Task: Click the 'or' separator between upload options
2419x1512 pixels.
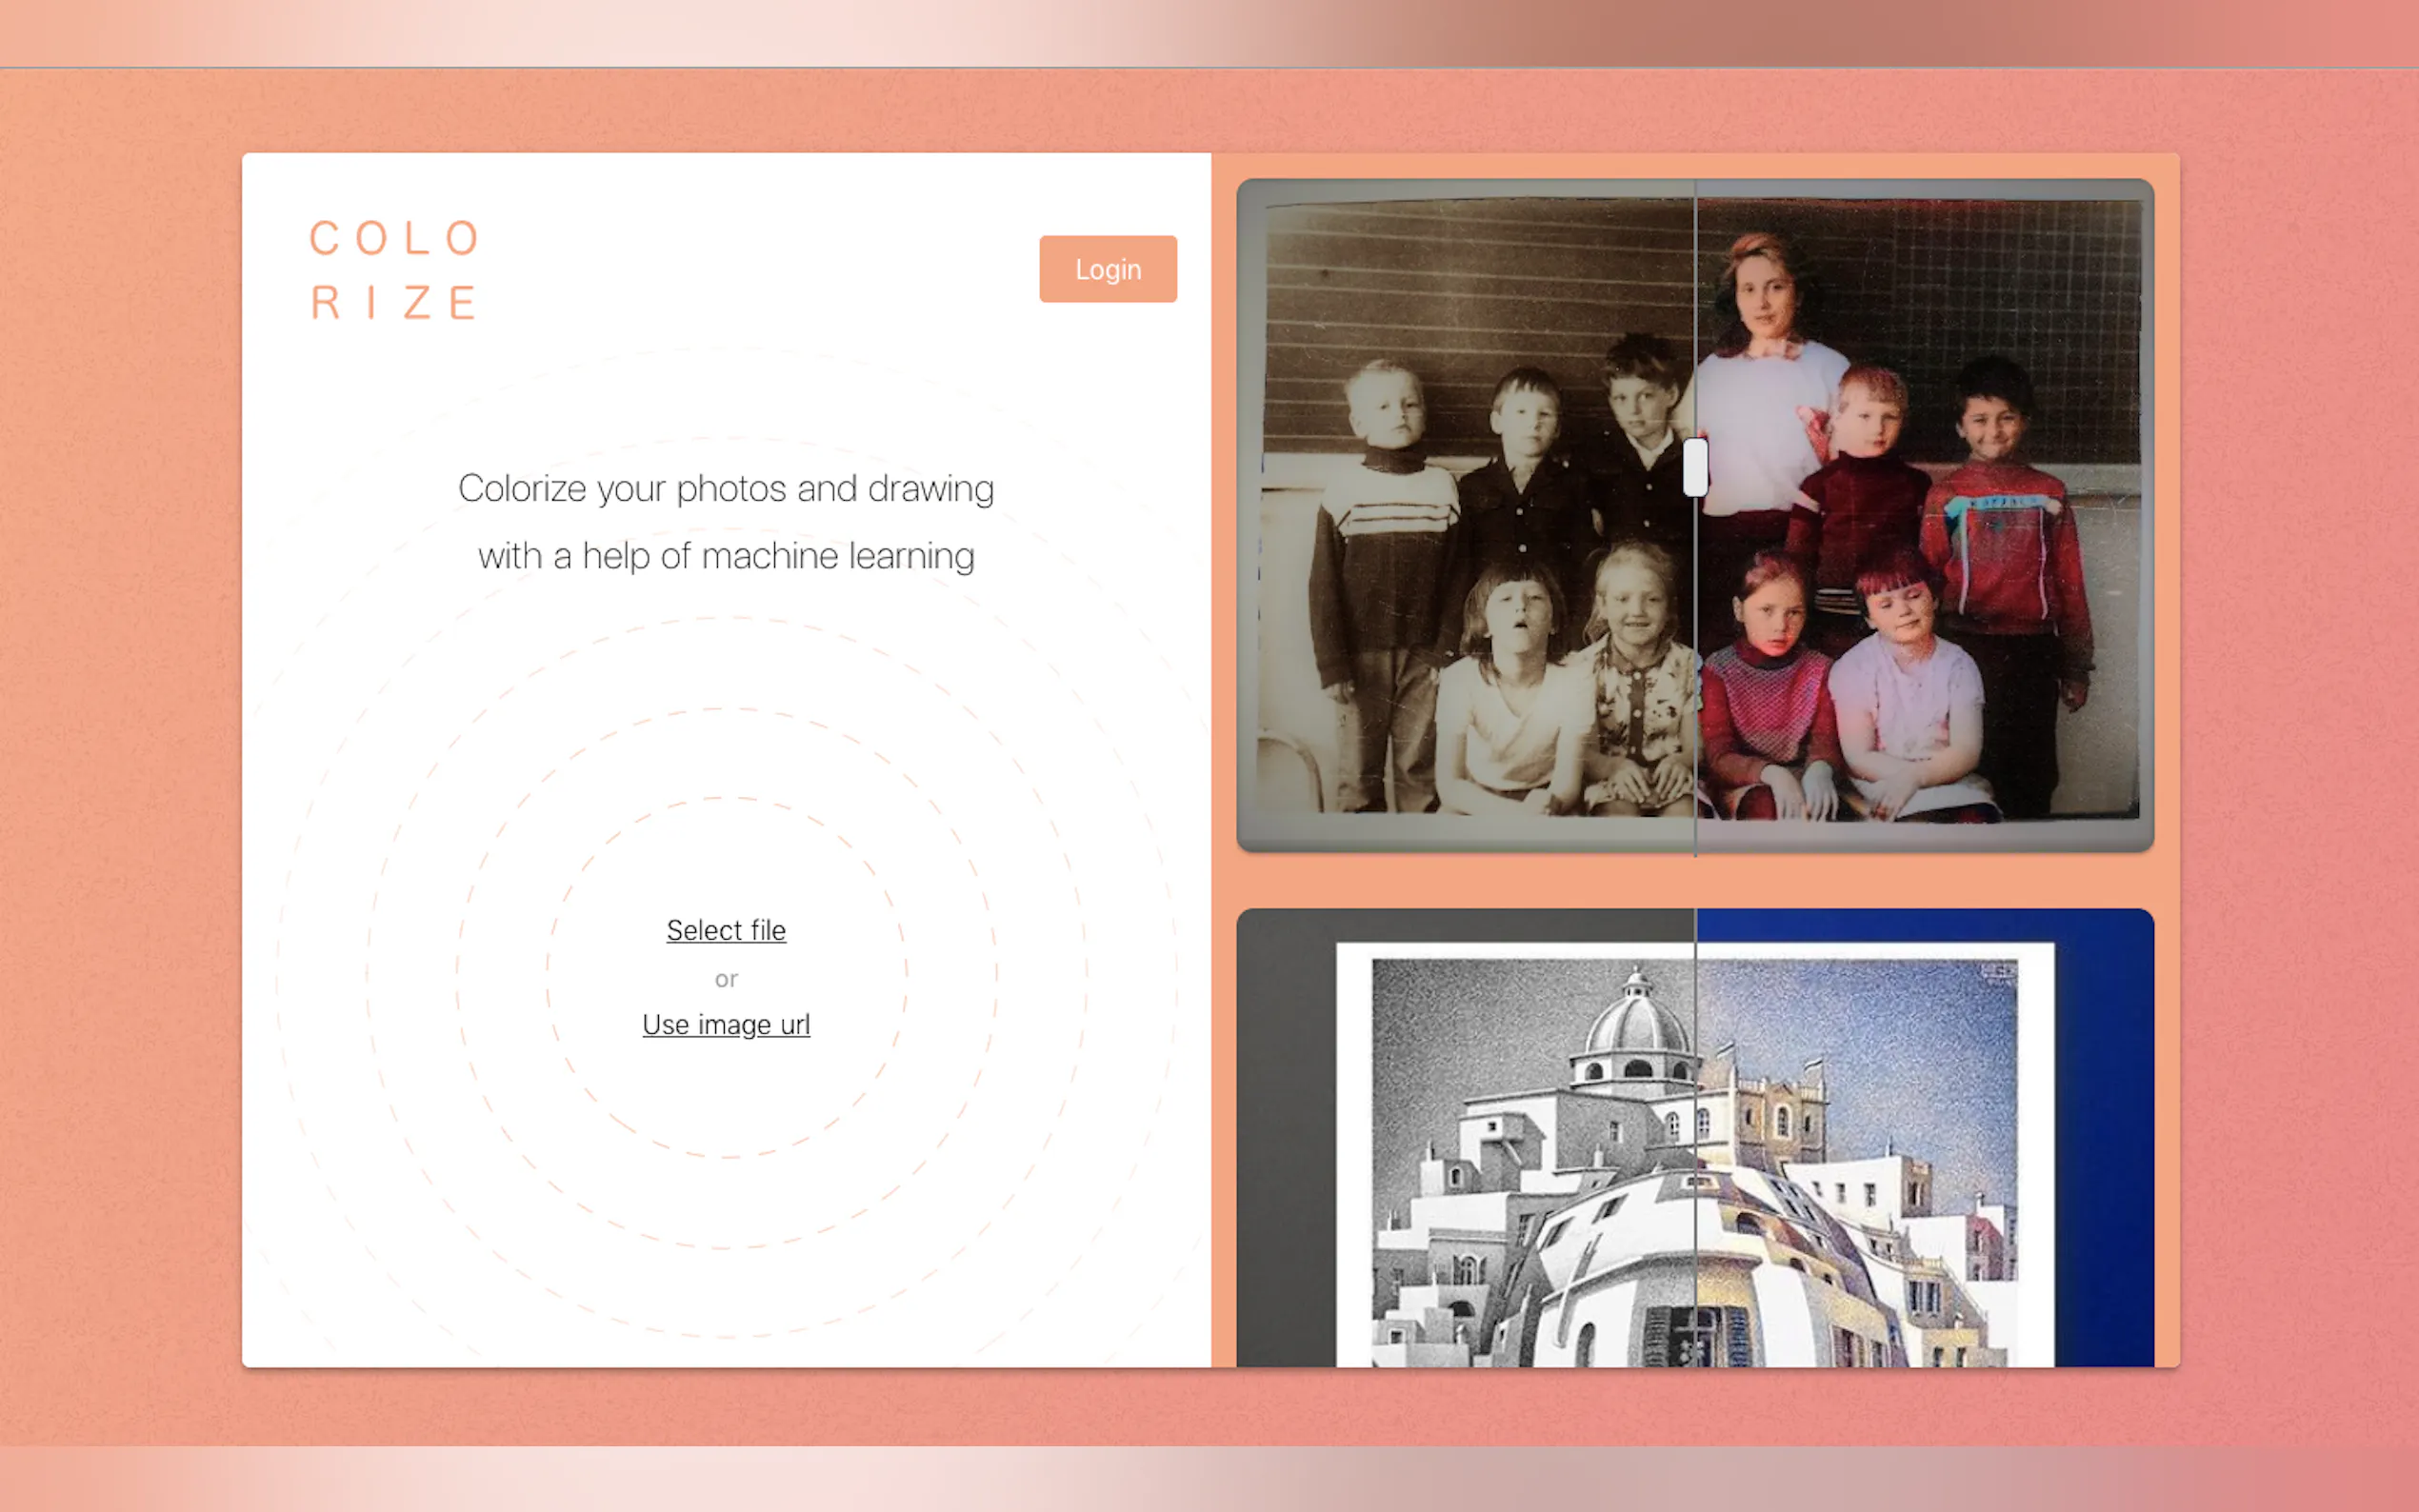Action: click(726, 979)
